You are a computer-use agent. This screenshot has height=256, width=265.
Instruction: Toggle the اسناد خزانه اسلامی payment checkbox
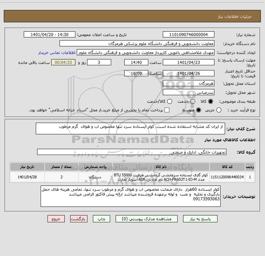[167, 110]
